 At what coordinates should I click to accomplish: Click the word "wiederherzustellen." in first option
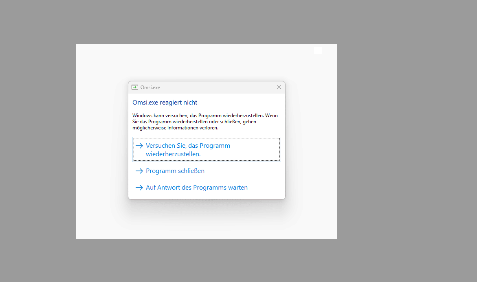click(173, 154)
